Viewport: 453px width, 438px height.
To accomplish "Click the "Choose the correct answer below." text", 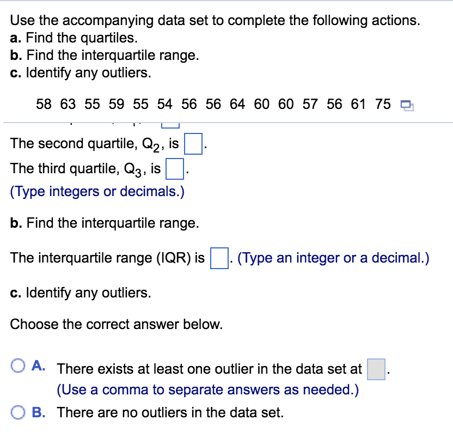I will pyautogui.click(x=117, y=324).
